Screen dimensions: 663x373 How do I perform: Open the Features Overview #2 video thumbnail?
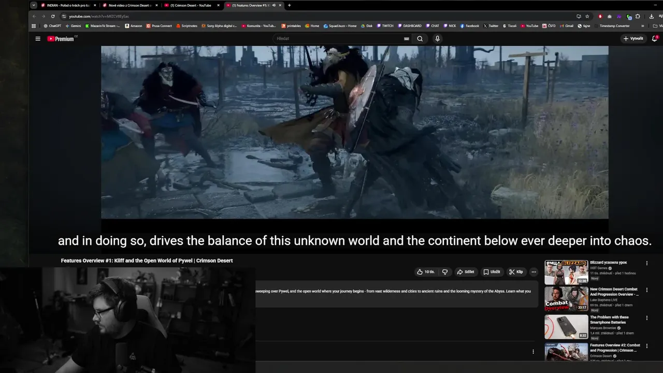[x=566, y=352]
